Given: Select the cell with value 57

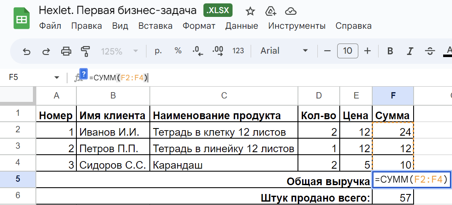Looking at the screenshot, I should pos(393,197).
